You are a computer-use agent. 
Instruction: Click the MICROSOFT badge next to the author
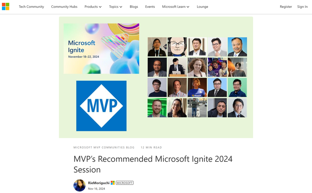(125, 183)
